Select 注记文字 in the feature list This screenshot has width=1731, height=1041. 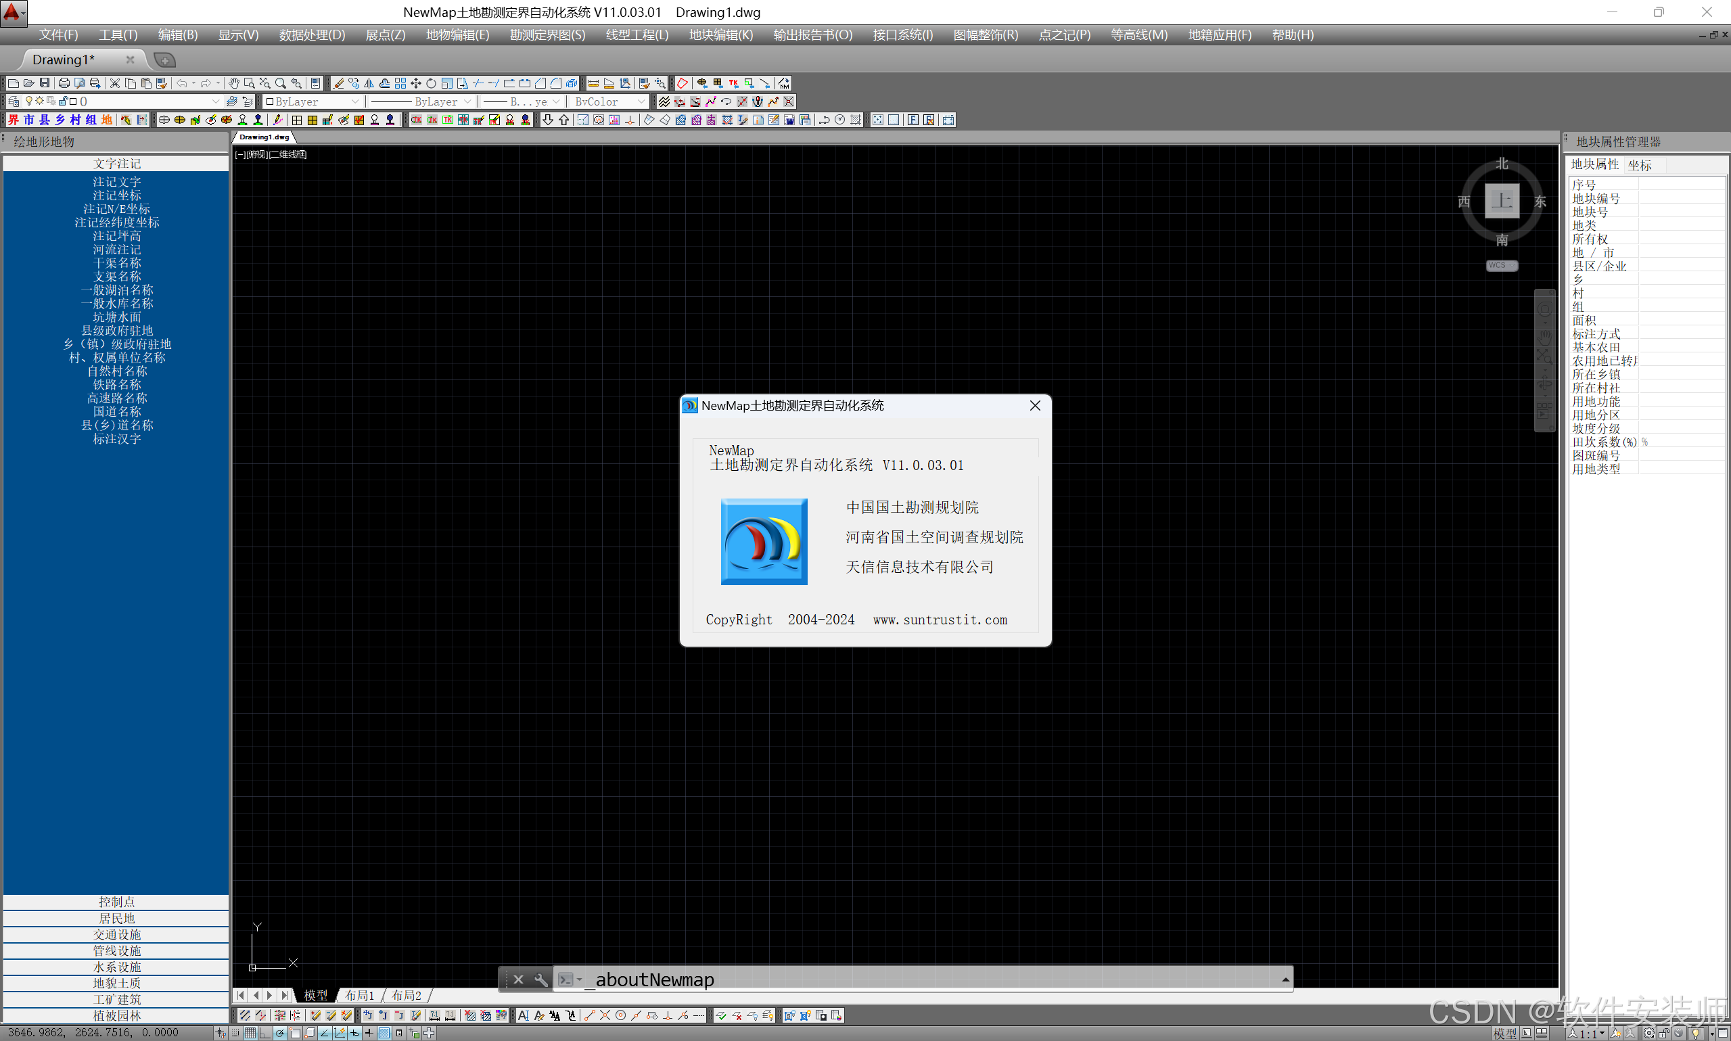(116, 182)
